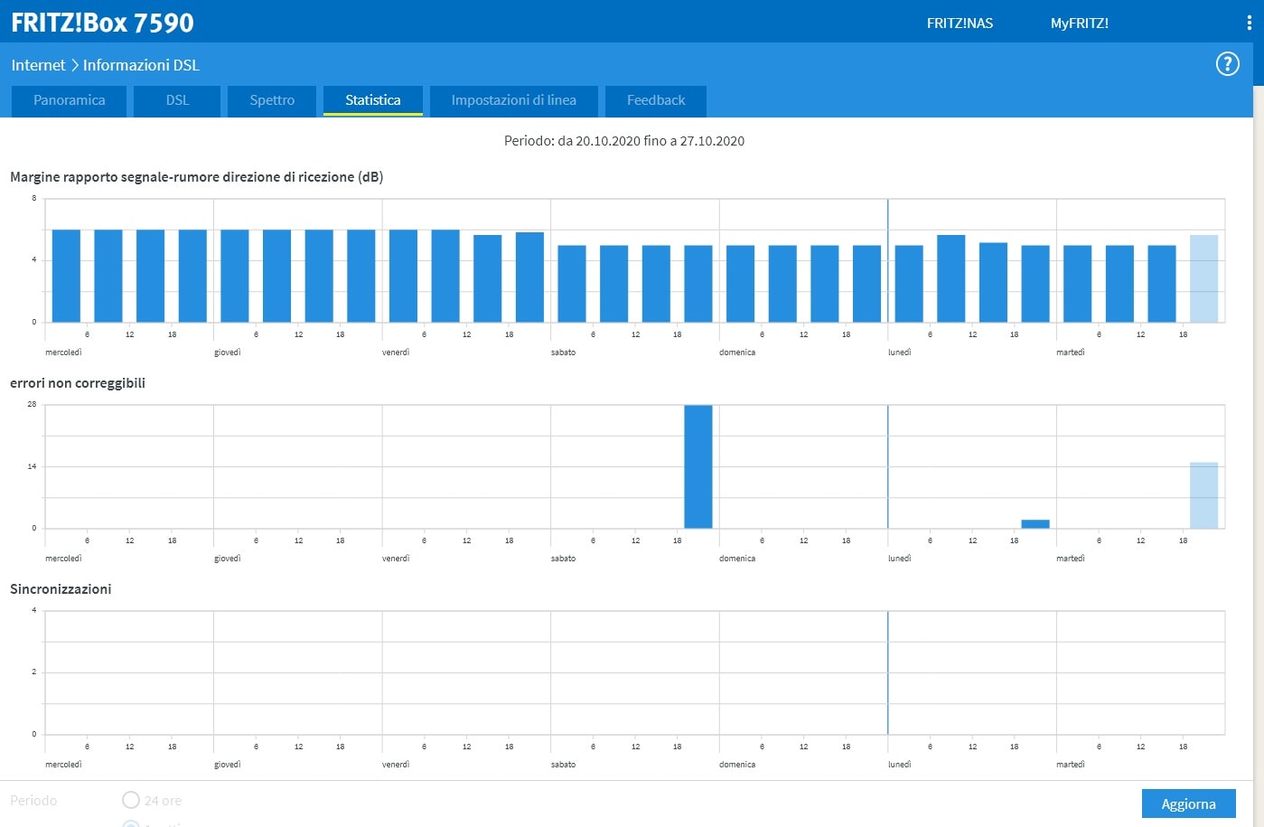
Task: Open the MyFRITZ! link
Action: point(1079,23)
